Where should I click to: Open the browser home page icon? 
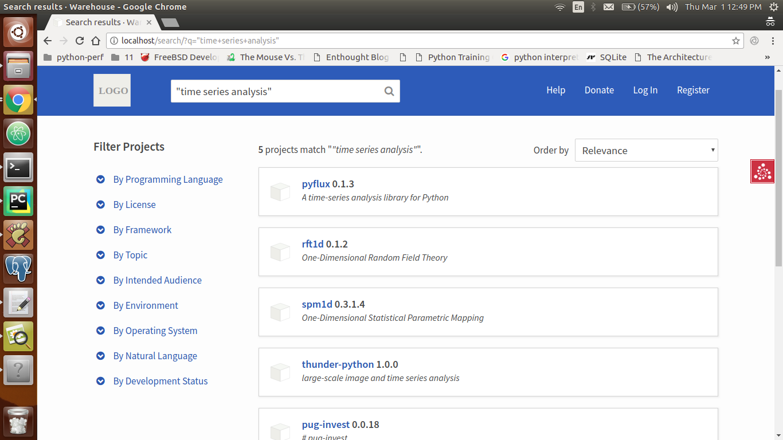click(96, 41)
